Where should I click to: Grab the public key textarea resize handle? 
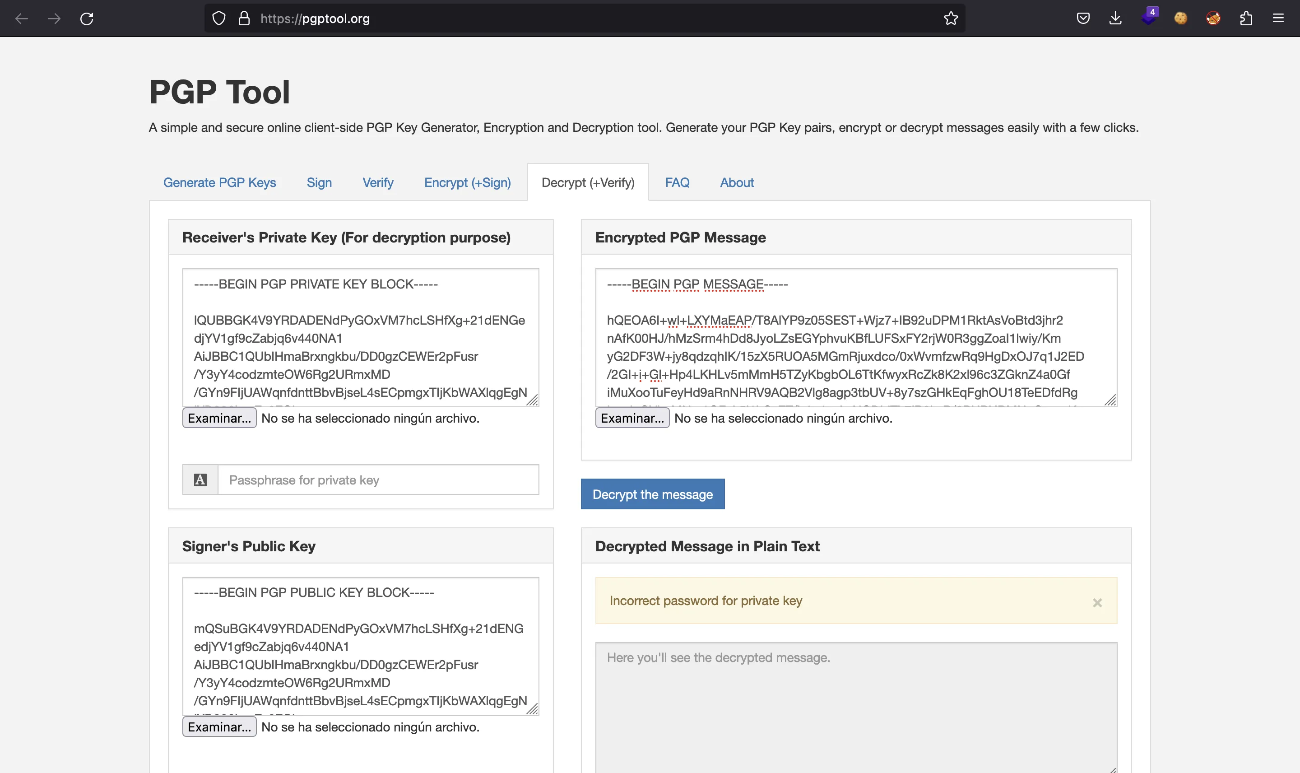point(532,709)
